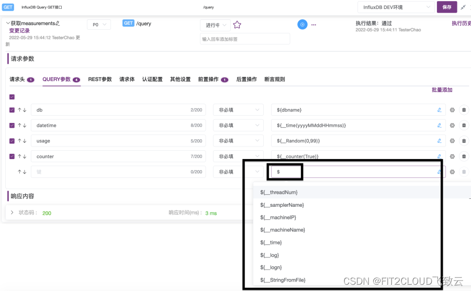Open settings gear for the empty row
Viewport: 471px width, 291px height.
coord(452,172)
